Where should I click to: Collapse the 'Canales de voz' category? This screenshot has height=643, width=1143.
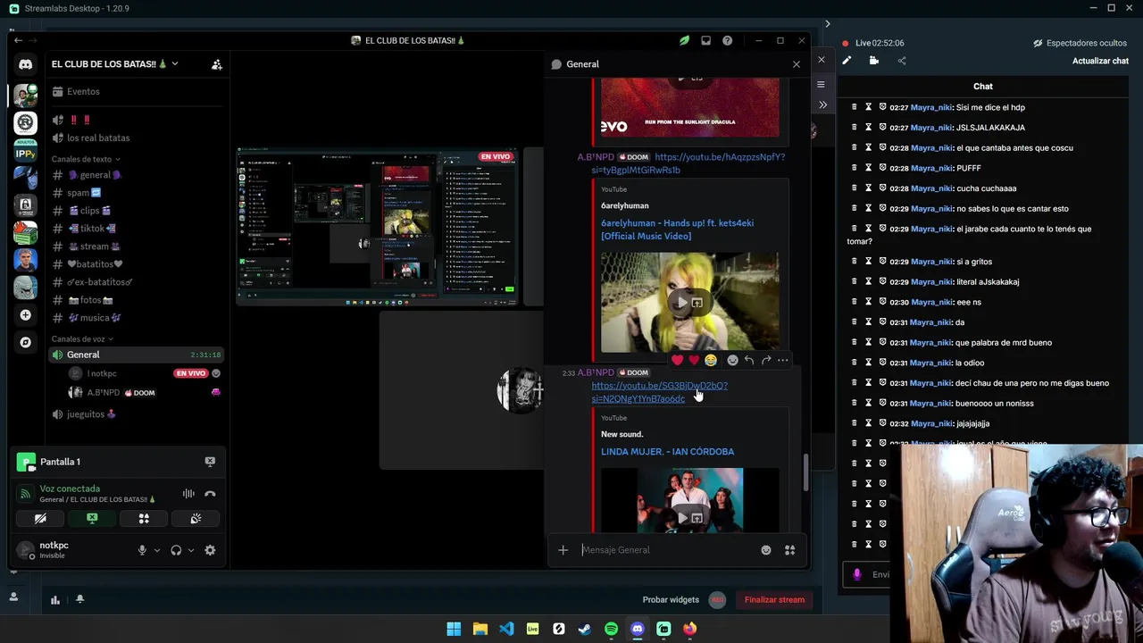(82, 339)
